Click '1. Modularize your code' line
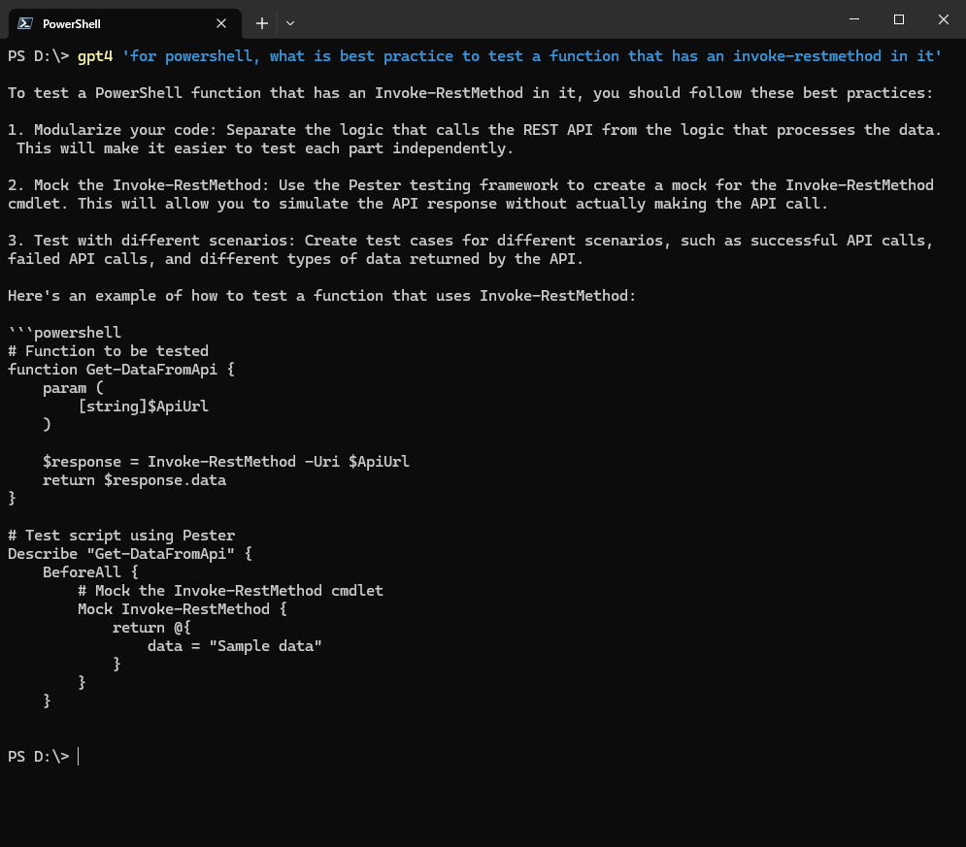Image resolution: width=966 pixels, height=847 pixels. pos(475,130)
